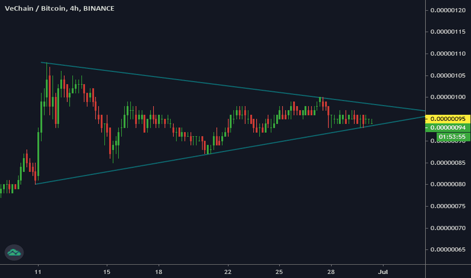471x278 pixels.
Task: Click the date label 11 on time axis
Action: pyautogui.click(x=38, y=272)
